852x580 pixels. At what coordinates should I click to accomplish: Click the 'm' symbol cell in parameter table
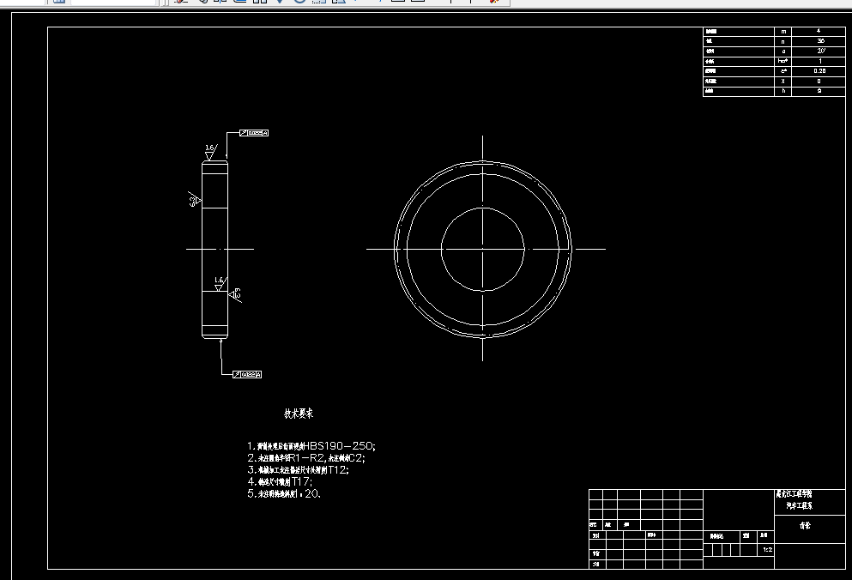783,32
